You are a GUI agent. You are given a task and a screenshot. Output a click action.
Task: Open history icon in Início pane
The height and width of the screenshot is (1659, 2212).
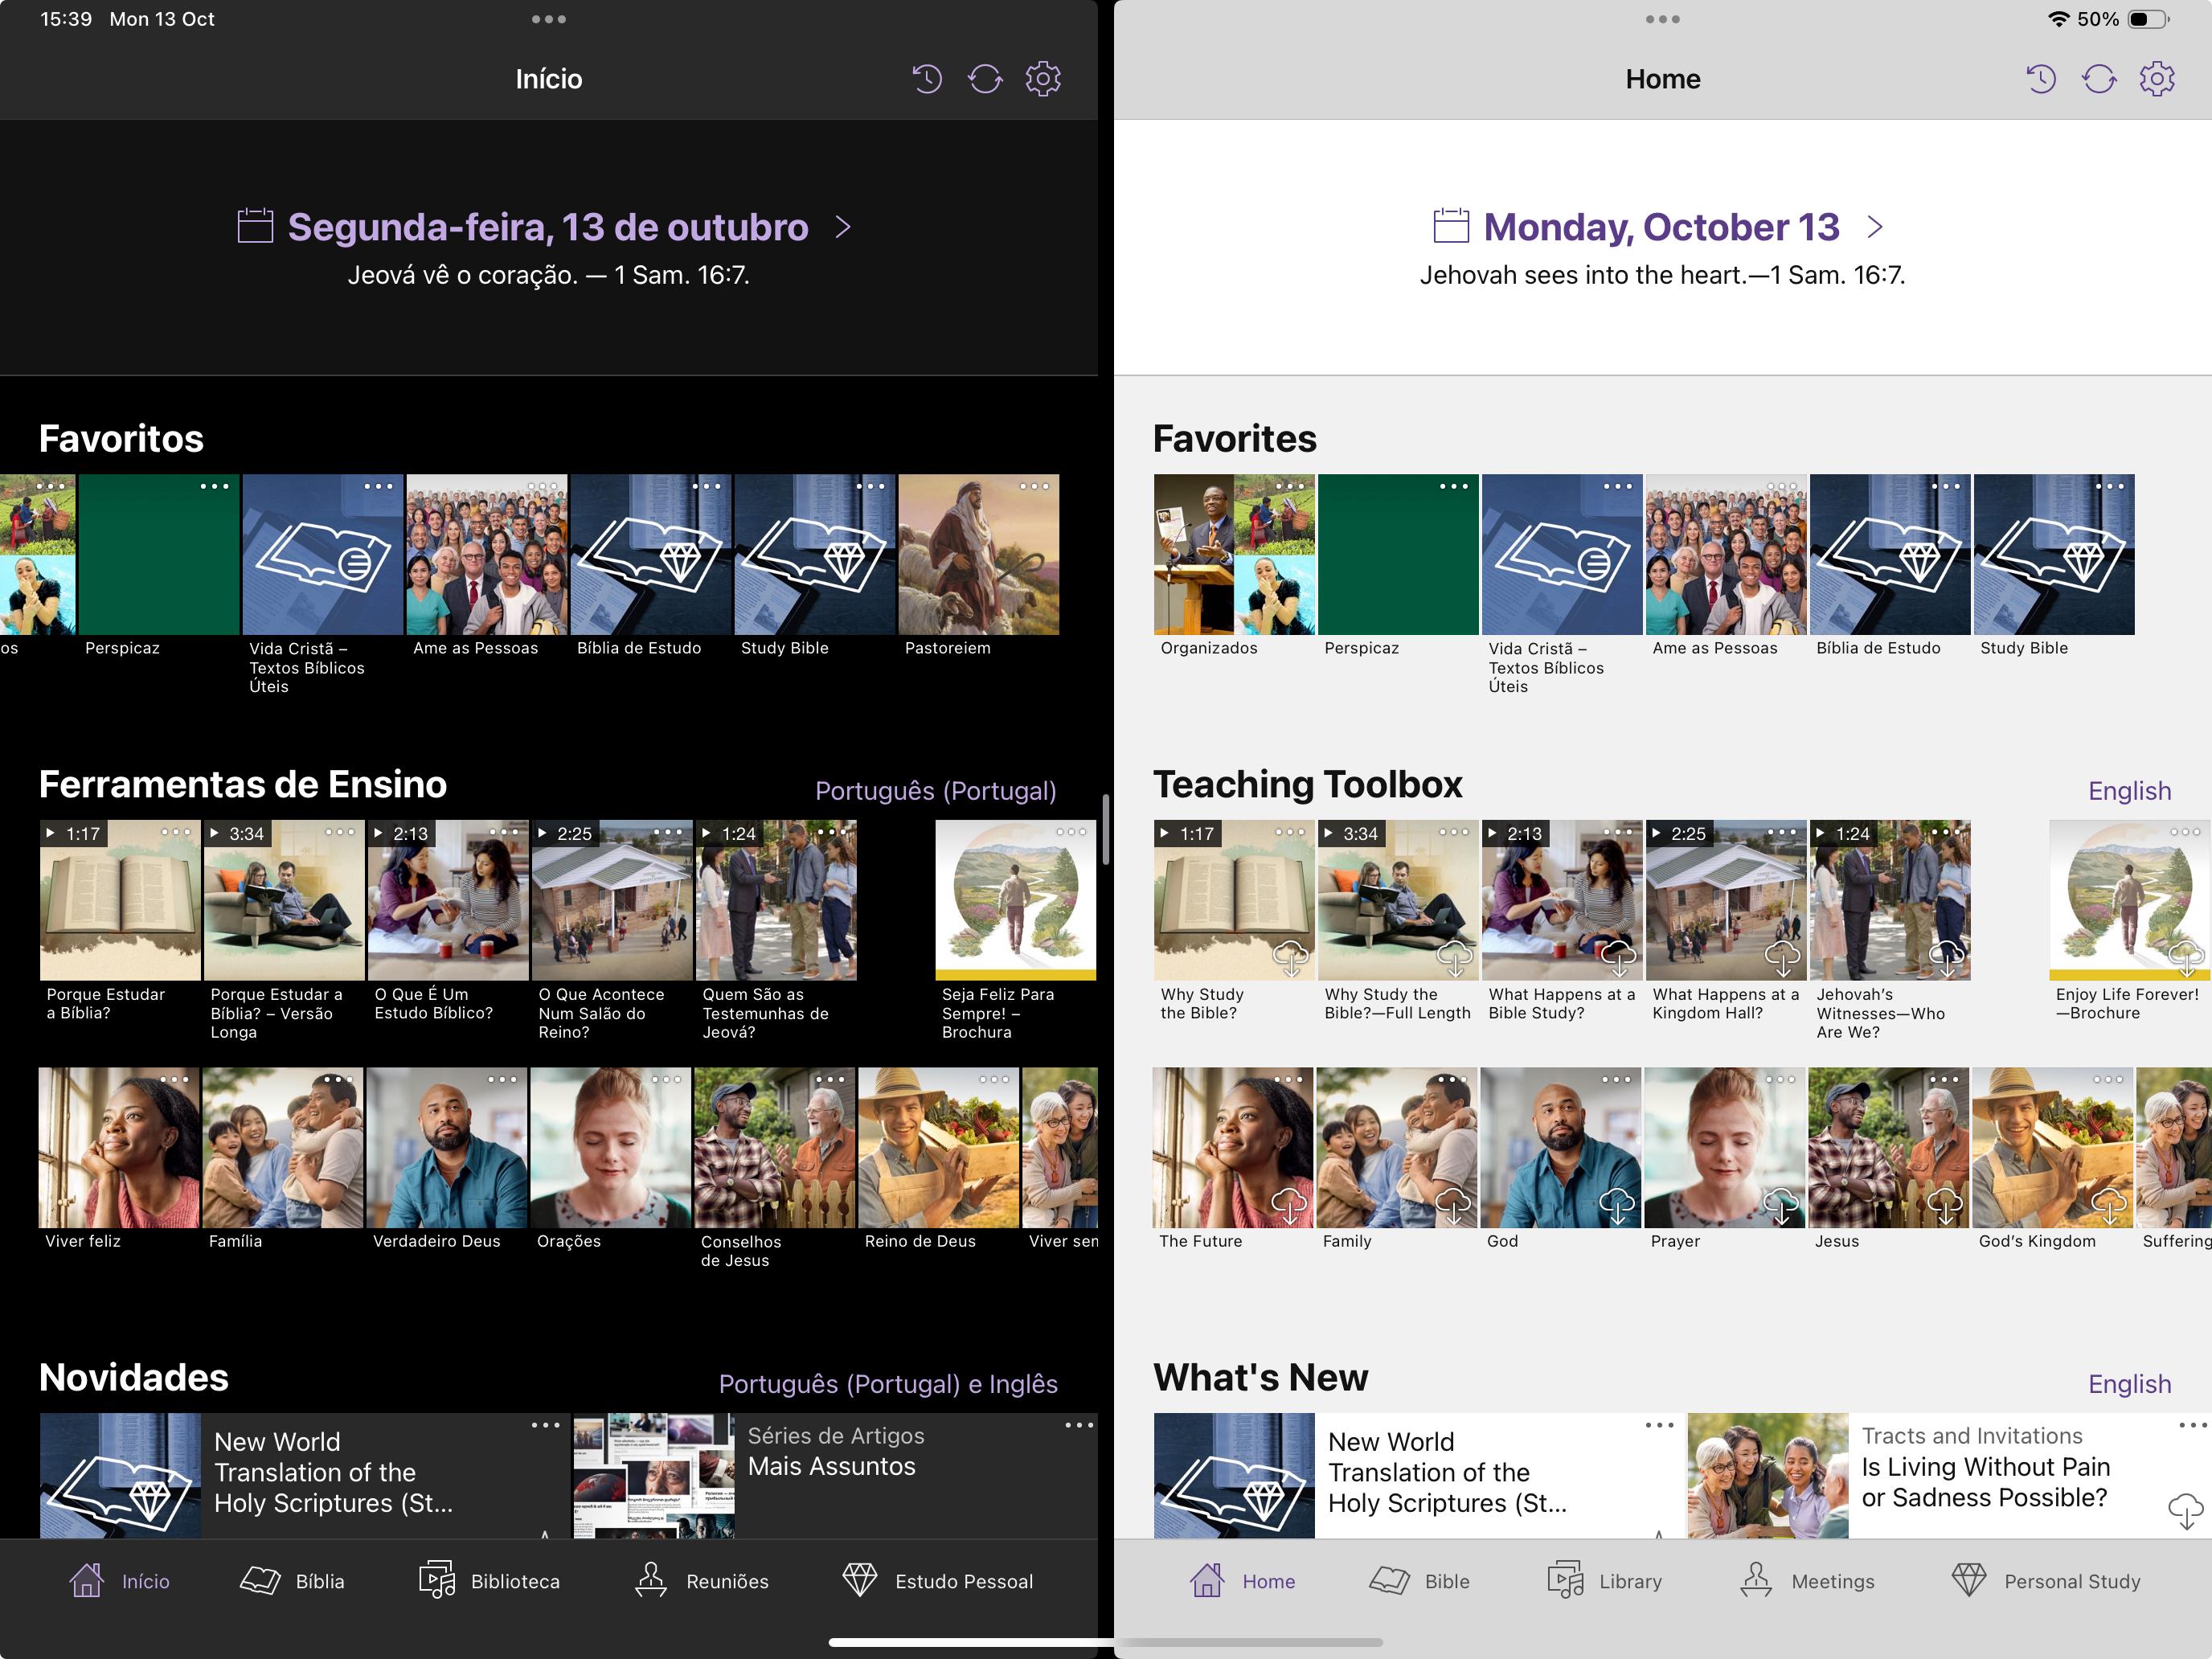point(927,79)
